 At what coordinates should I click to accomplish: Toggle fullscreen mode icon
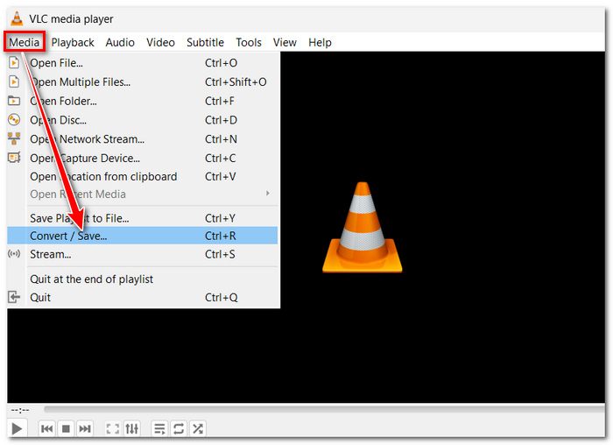113,429
